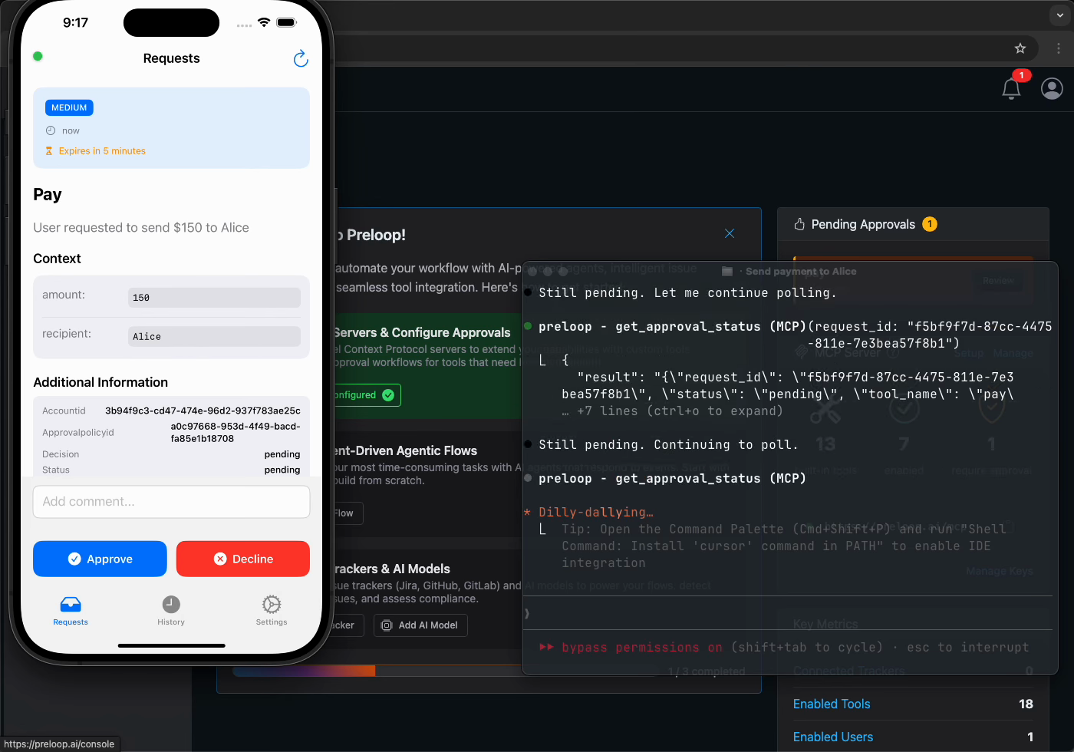Close the Preloop welcome banner
Viewport: 1074px width, 752px height.
(x=730, y=233)
